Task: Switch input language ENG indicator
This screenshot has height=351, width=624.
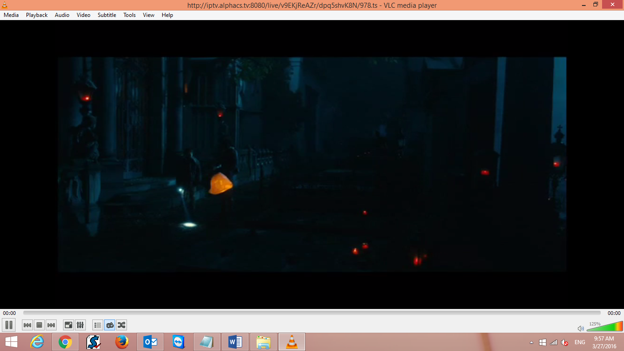Action: (580, 342)
